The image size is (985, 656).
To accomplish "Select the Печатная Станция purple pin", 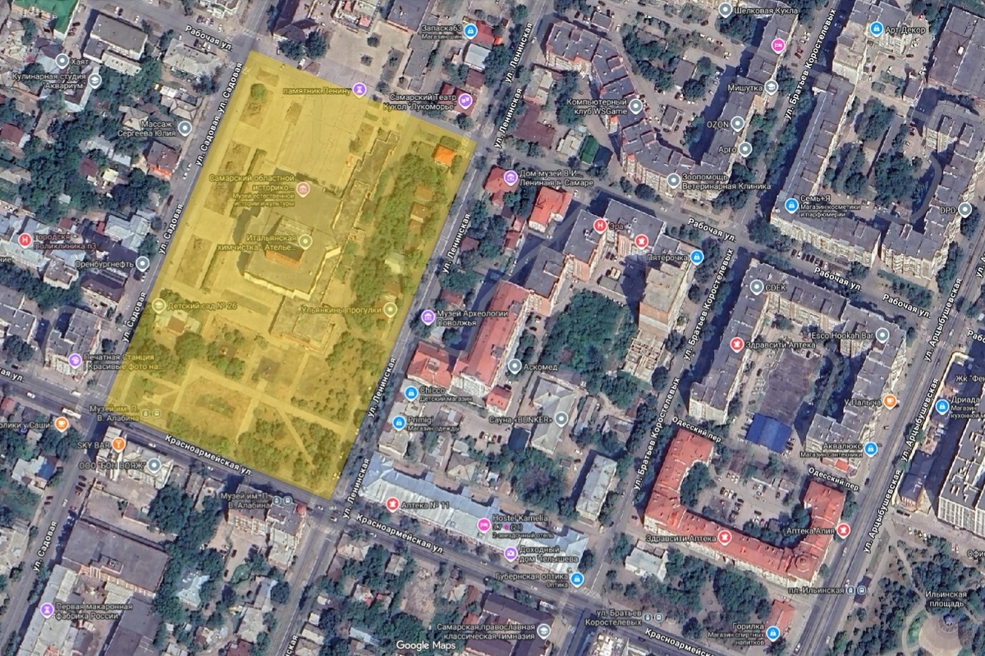I will pos(75,360).
